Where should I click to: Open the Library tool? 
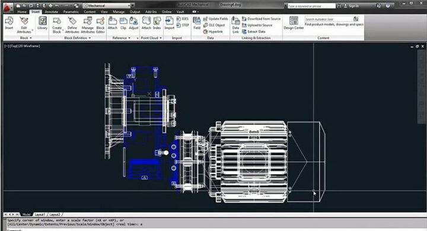click(43, 23)
